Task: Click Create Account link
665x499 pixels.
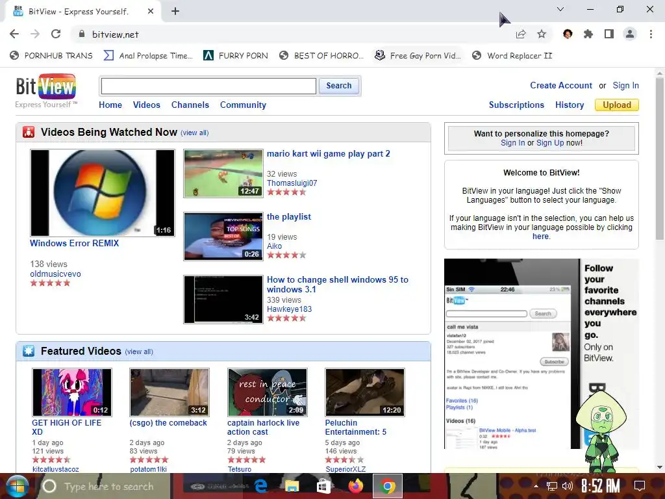Action: click(x=560, y=85)
